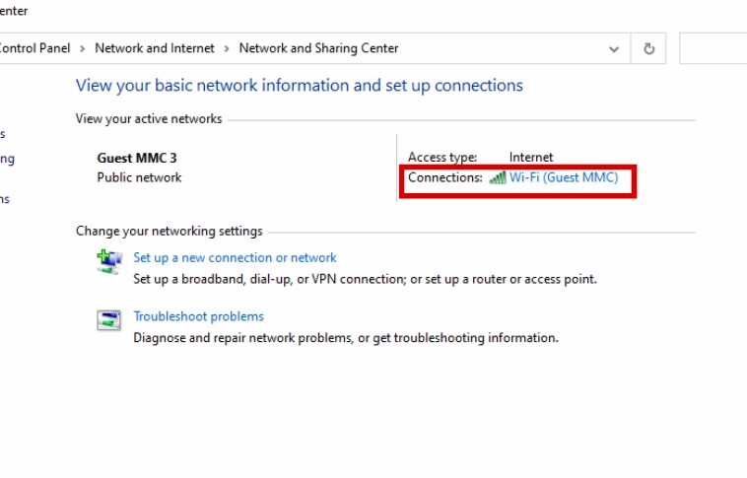
Task: Click the Internet access type value
Action: point(531,158)
